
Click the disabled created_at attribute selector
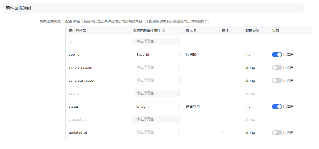pyautogui.click(x=156, y=119)
